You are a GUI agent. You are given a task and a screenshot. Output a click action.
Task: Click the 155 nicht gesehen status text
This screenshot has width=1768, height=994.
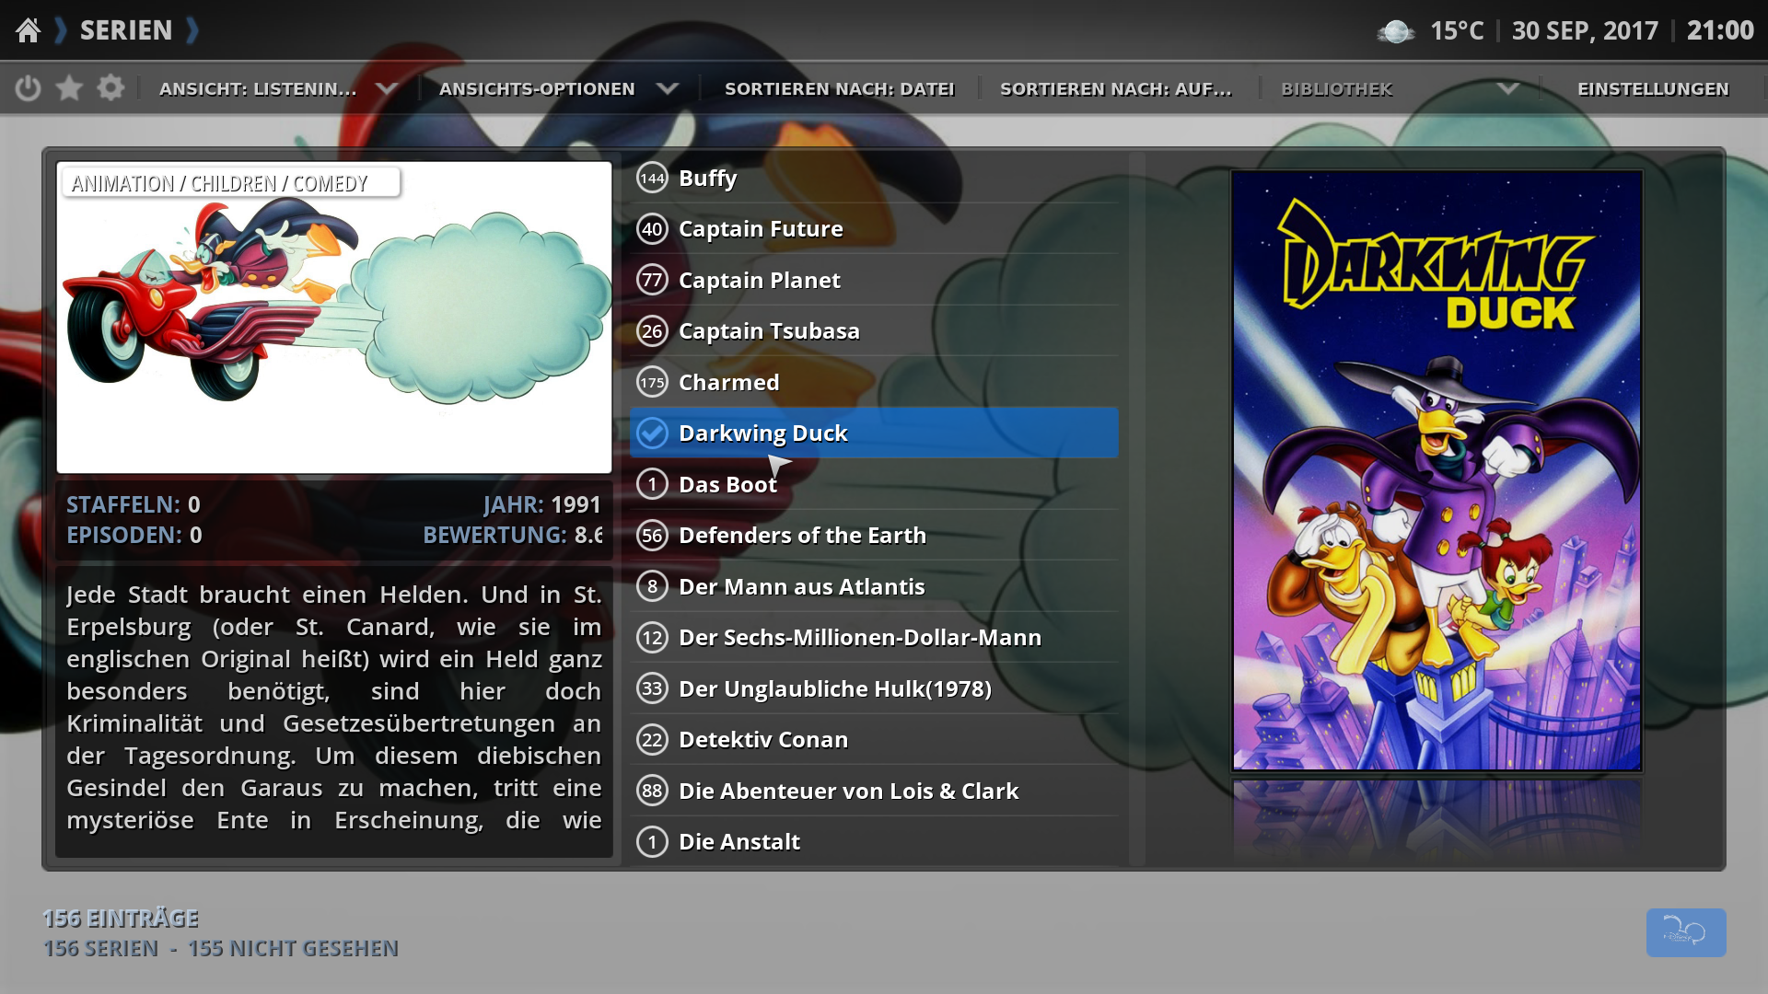pyautogui.click(x=293, y=949)
